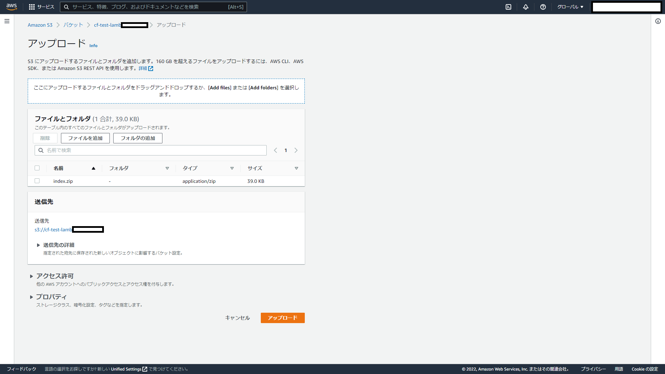The image size is (665, 374).
Task: Open the タイプ column filter dropdown
Action: tap(232, 168)
